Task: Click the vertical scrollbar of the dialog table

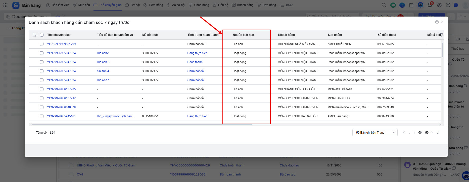Action: click(443, 50)
